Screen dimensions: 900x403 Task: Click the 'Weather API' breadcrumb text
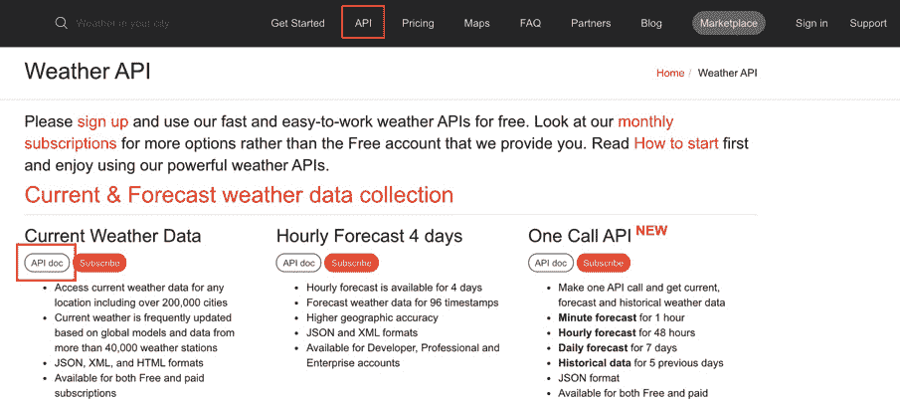[727, 73]
